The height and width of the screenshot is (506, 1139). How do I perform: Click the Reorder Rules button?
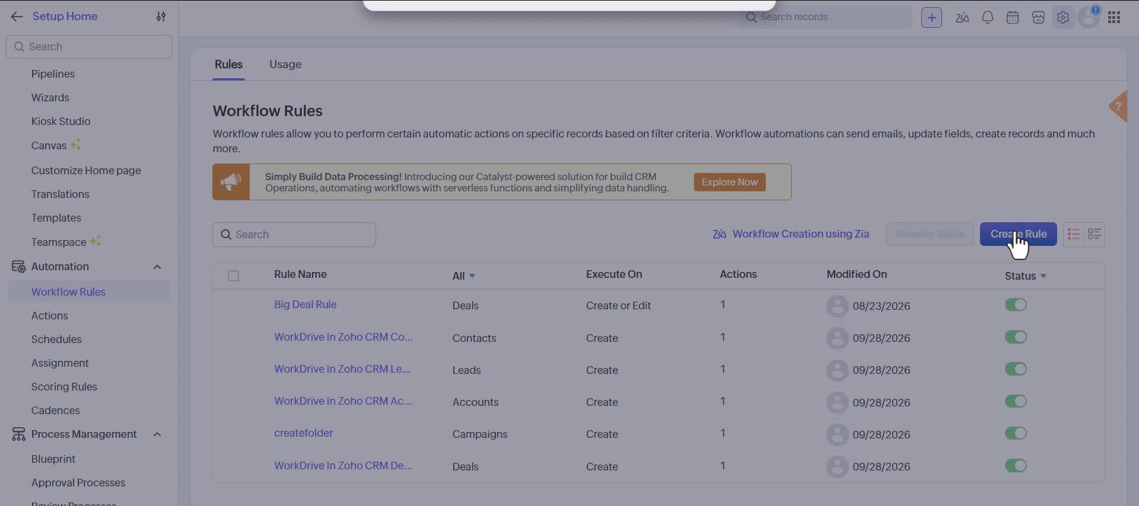pos(930,234)
